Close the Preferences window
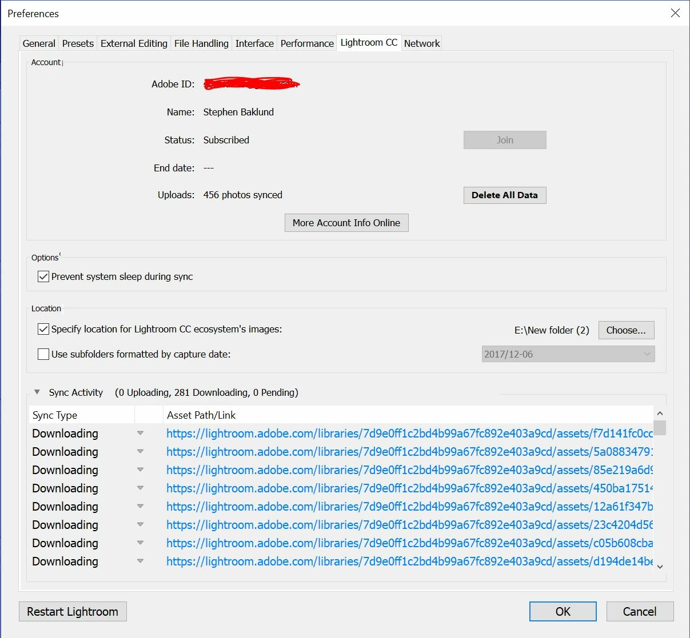This screenshot has width=690, height=638. click(x=675, y=13)
